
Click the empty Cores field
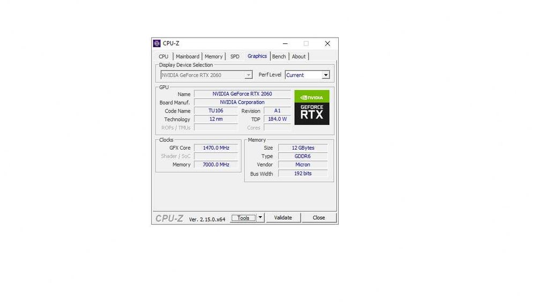(x=277, y=128)
